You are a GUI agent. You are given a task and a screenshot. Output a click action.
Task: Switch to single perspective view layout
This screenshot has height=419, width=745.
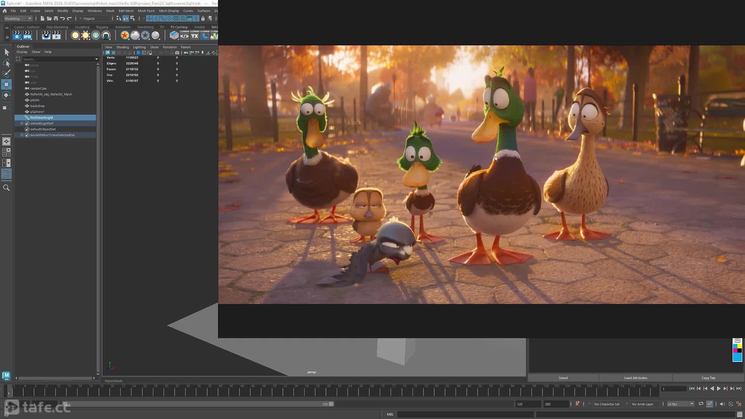tap(7, 142)
